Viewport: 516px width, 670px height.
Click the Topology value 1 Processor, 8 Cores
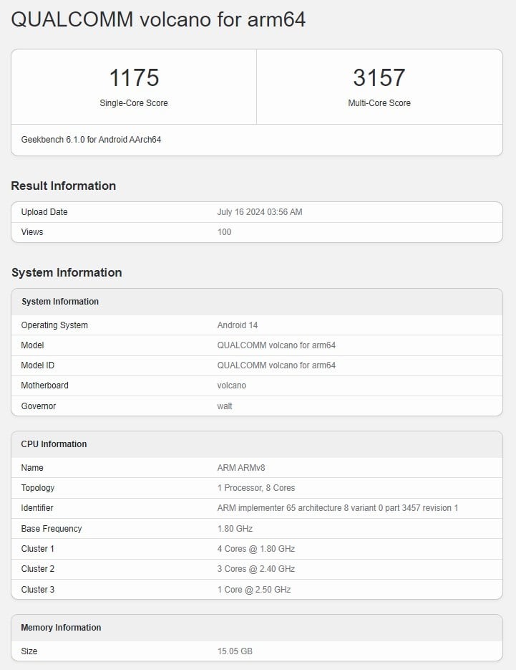pos(256,488)
